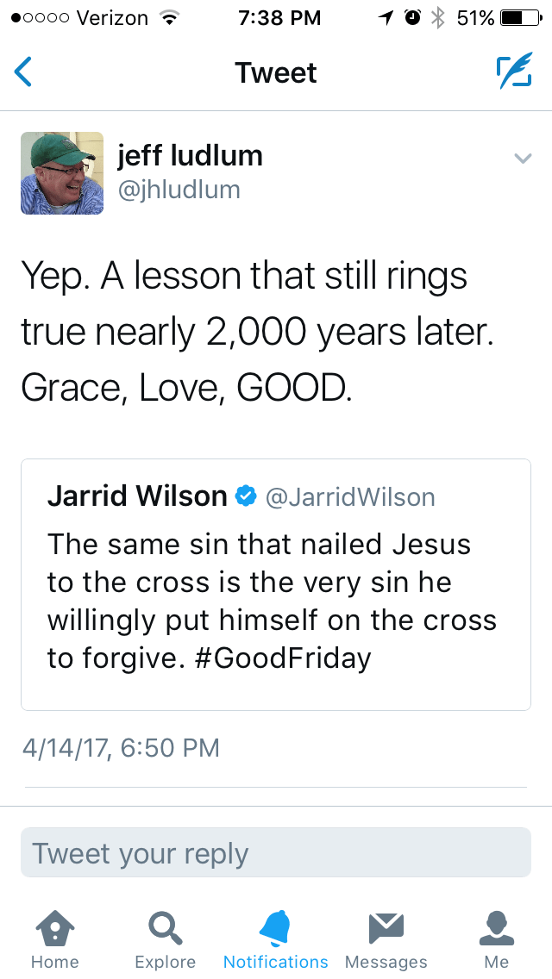552x979 pixels.
Task: Open the @jhludlum handle
Action: click(179, 190)
